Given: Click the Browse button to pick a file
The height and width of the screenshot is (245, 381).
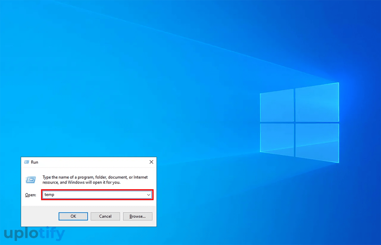Looking at the screenshot, I should coord(138,216).
